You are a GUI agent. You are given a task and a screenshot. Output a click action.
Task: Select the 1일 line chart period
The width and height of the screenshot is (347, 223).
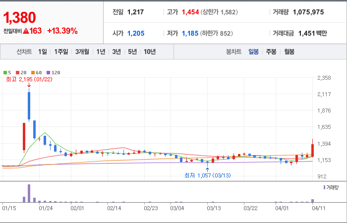pyautogui.click(x=43, y=52)
